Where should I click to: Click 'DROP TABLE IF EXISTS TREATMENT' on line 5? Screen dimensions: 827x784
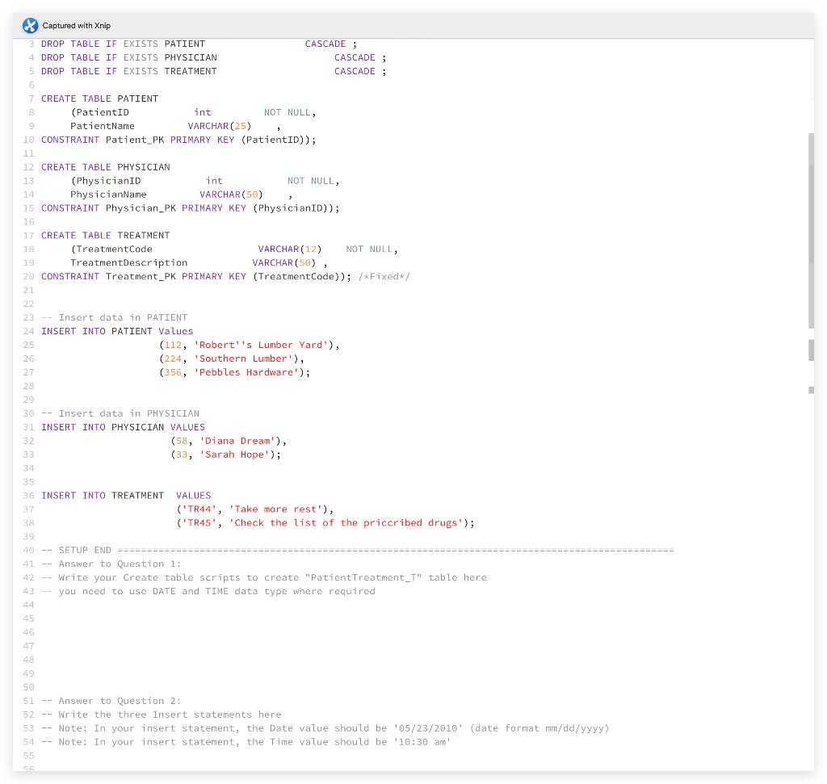[128, 71]
